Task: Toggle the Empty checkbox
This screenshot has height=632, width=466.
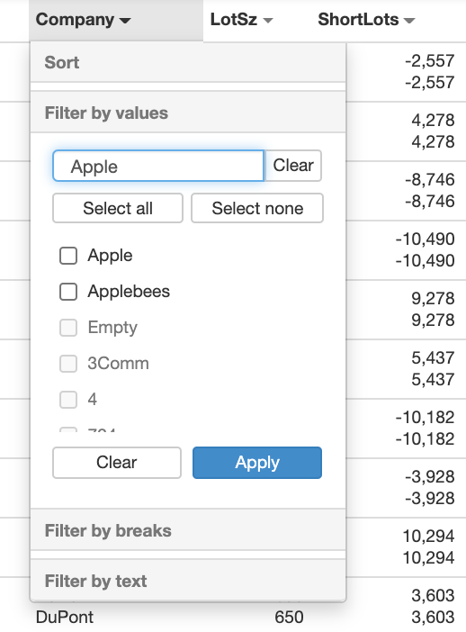Action: pos(68,328)
